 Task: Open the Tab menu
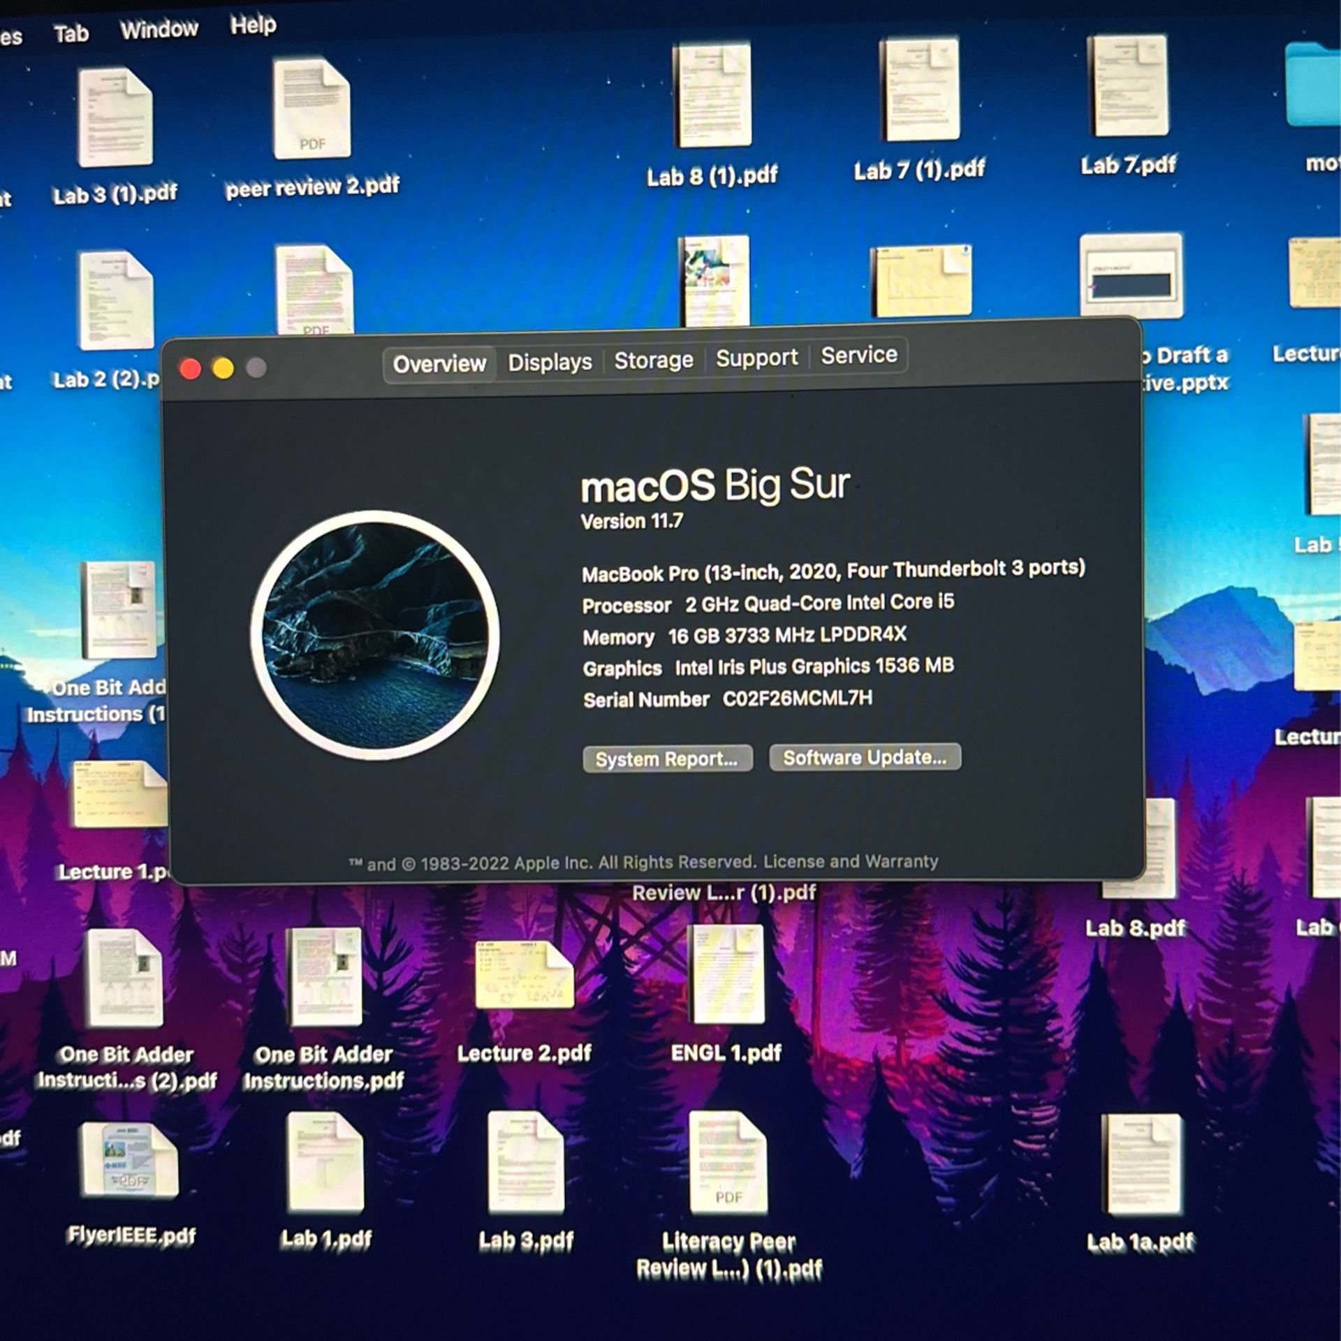(x=71, y=34)
